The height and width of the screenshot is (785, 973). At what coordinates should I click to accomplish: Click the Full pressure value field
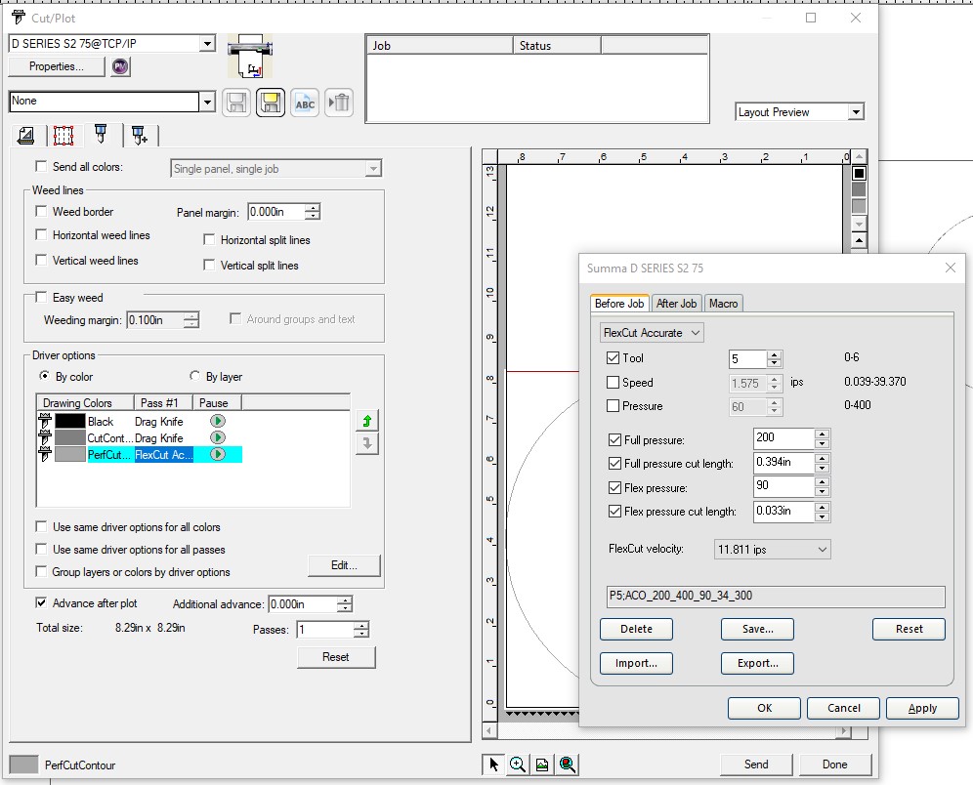tap(783, 437)
